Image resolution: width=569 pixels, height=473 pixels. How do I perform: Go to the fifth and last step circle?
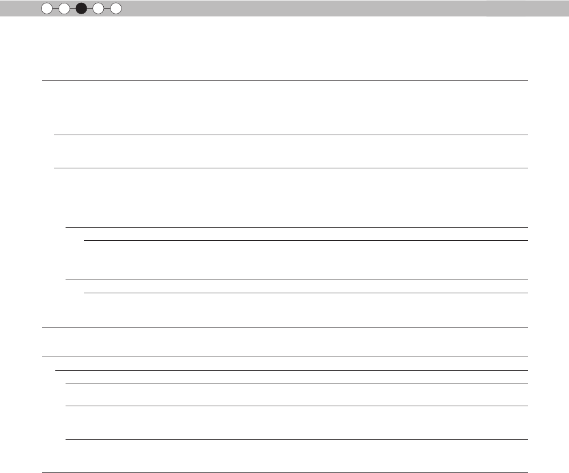[x=116, y=9]
